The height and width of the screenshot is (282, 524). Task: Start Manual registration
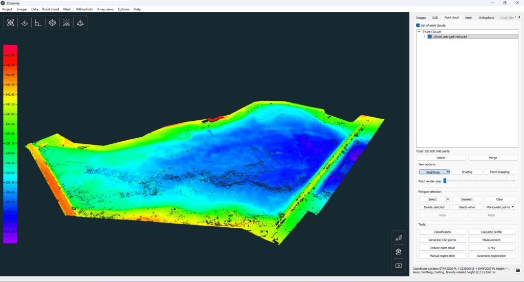(x=443, y=256)
